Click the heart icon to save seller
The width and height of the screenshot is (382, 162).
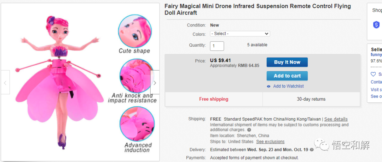pos(373,74)
